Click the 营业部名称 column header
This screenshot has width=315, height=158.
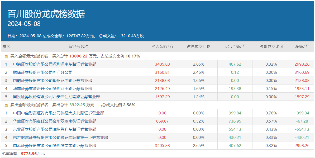pos(78,47)
